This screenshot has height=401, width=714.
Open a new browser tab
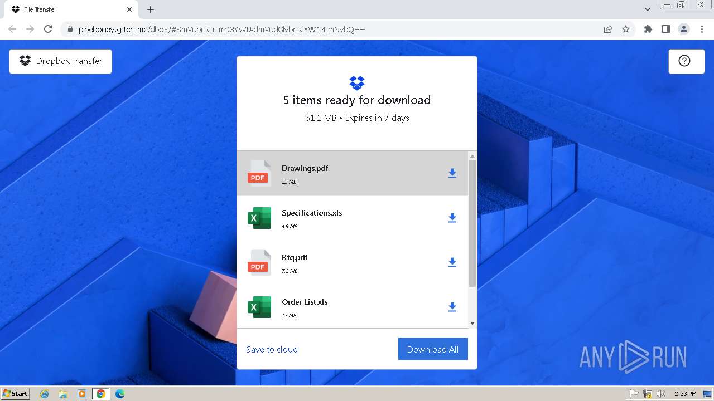click(151, 9)
